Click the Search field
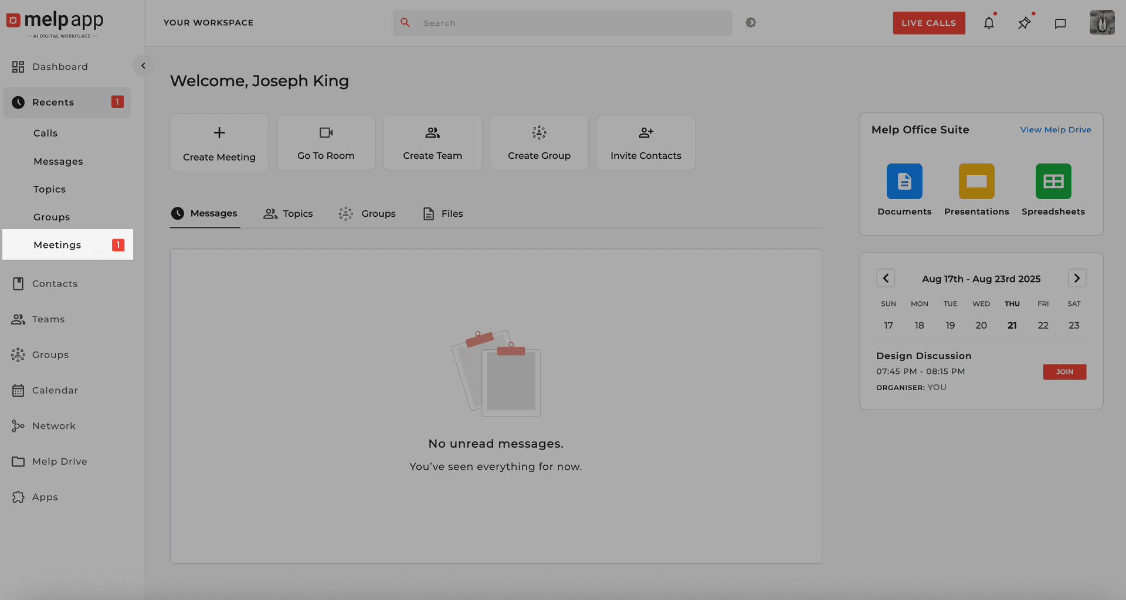Screen dimensions: 1126x600 tap(562, 23)
